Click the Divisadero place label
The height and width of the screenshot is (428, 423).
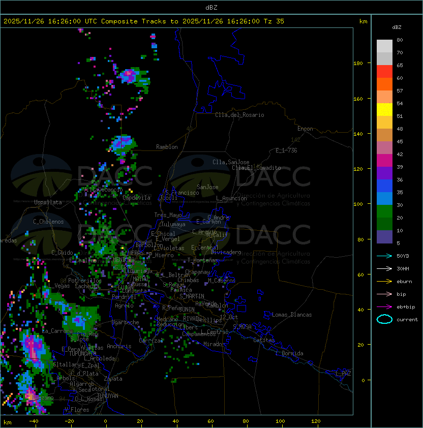(226, 252)
